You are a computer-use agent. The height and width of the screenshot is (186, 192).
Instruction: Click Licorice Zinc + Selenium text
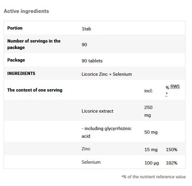[107, 74]
